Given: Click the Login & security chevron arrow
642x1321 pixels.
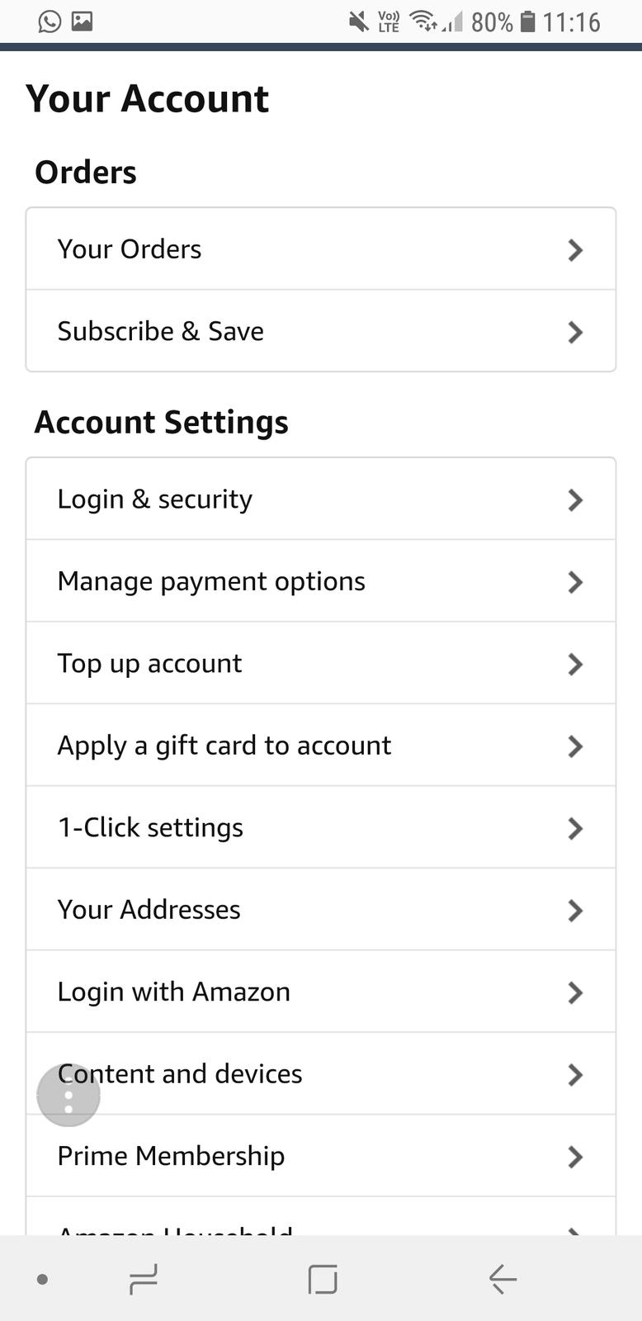Looking at the screenshot, I should tap(575, 500).
